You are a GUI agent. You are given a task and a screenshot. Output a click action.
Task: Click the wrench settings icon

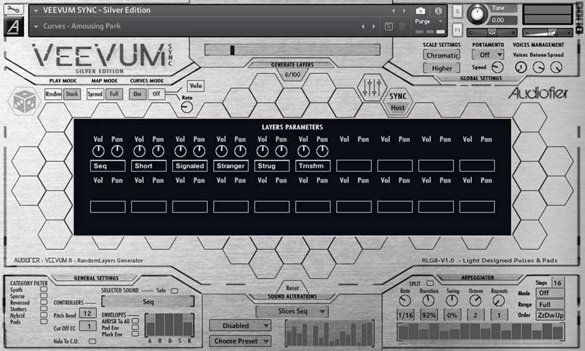(x=13, y=10)
